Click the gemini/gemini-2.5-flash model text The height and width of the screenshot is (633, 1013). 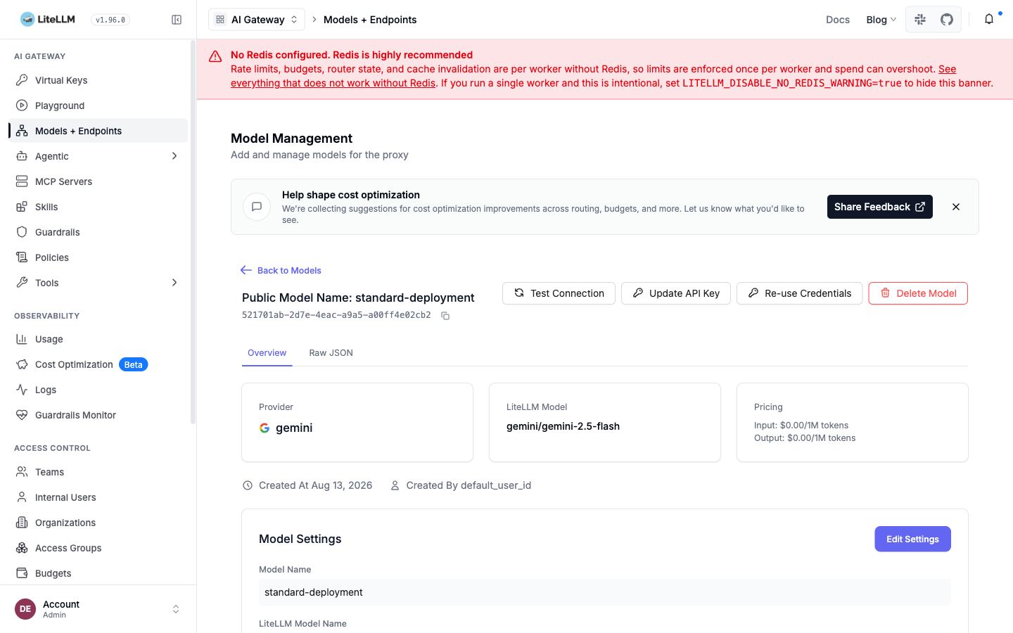coord(563,426)
